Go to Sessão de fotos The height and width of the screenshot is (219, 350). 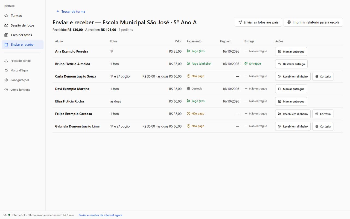[22, 25]
